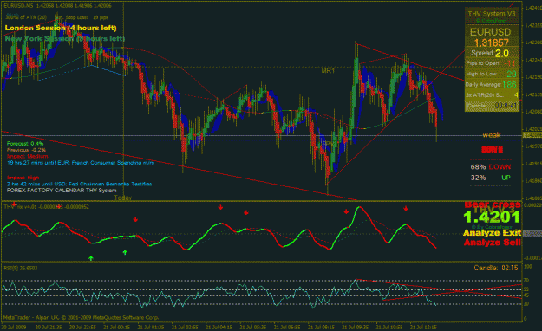Click the 'London Session (4 hours left)' label

(61, 28)
